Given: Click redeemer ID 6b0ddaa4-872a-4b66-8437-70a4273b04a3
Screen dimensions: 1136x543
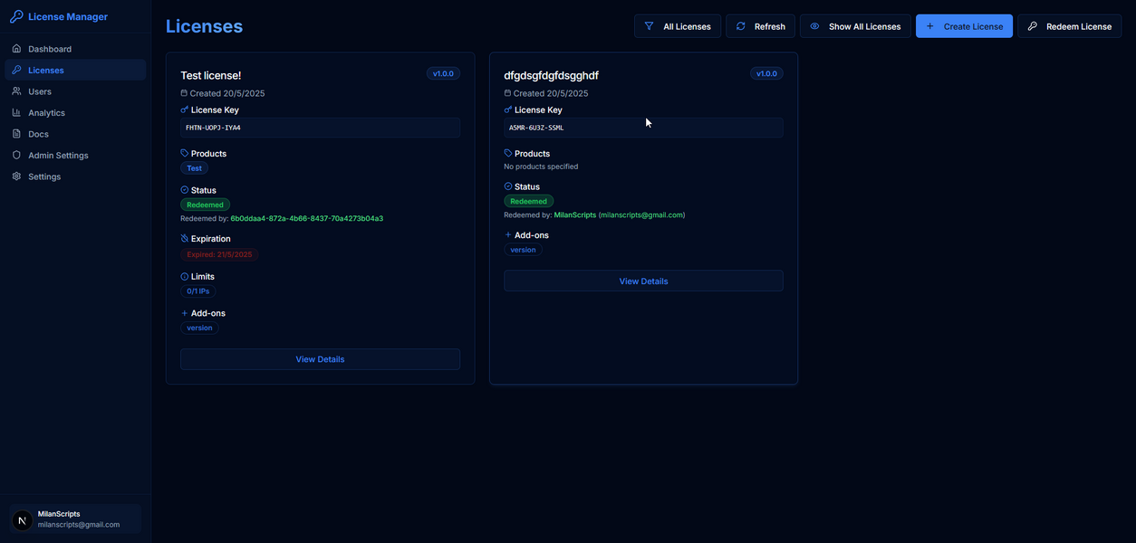Looking at the screenshot, I should coord(307,219).
